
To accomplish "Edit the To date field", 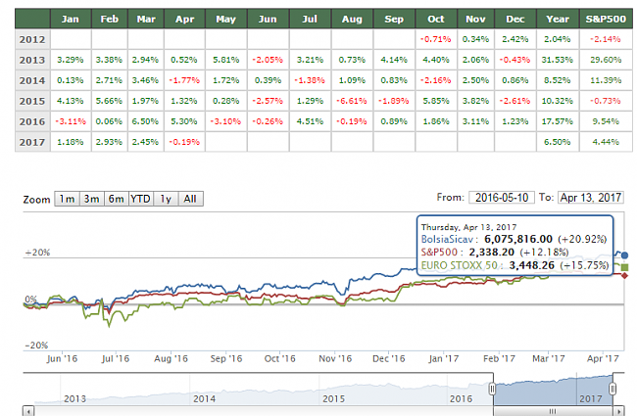I will 591,198.
